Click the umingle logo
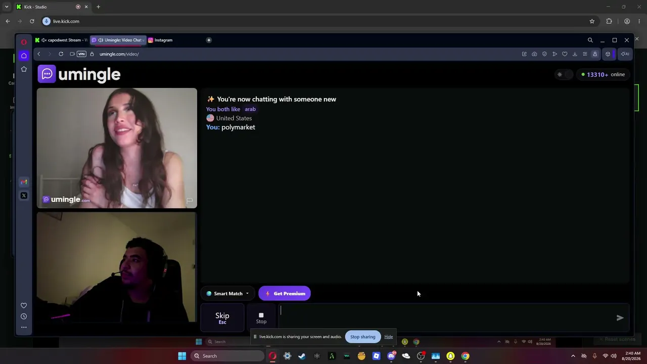 point(79,74)
